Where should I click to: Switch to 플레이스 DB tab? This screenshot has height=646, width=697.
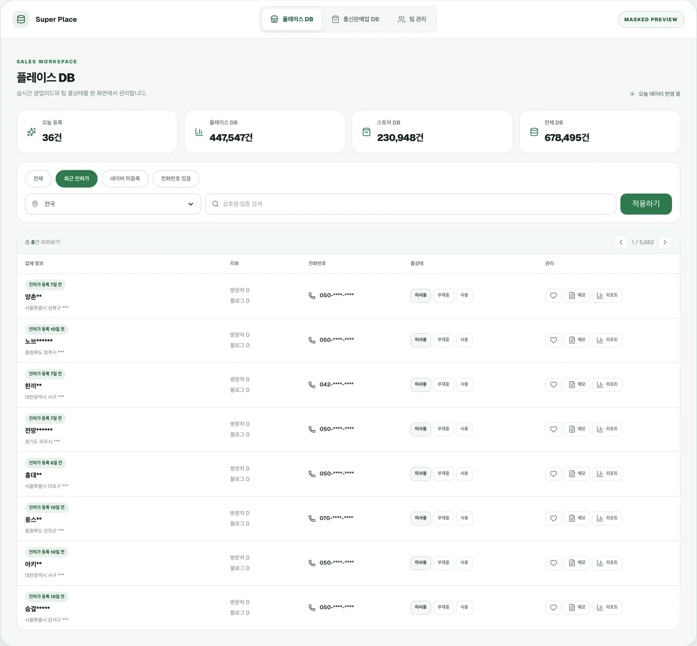coord(292,19)
